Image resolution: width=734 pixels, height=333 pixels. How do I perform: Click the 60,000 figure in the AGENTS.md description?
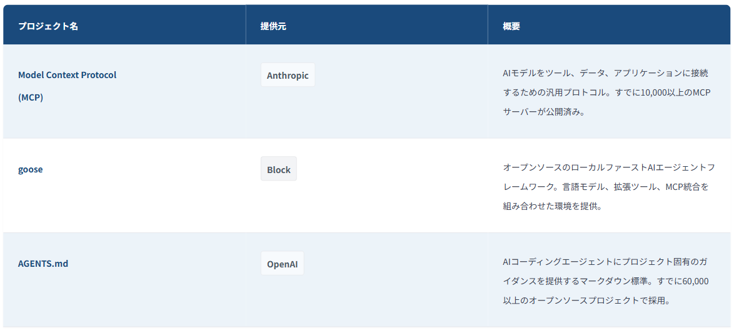tap(696, 281)
